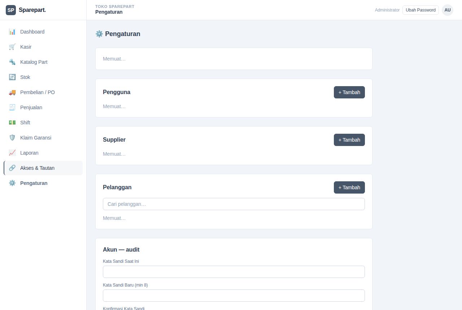Open the Laporan trend chart icon
This screenshot has height=310, width=462.
(x=12, y=153)
